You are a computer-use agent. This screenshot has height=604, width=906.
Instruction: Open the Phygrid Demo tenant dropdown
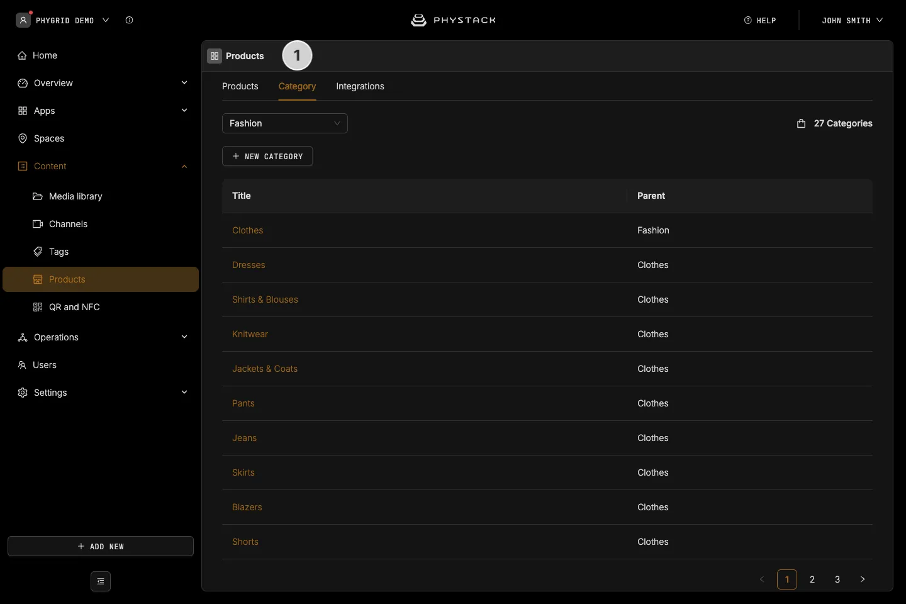[63, 20]
